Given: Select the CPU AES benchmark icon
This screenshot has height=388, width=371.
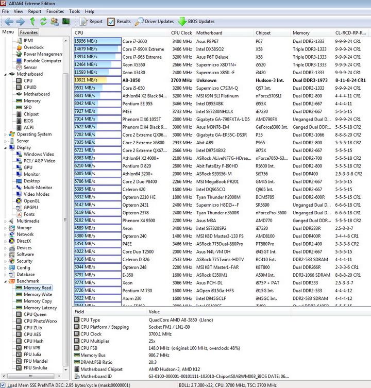Looking at the screenshot, I should pyautogui.click(x=19, y=334).
